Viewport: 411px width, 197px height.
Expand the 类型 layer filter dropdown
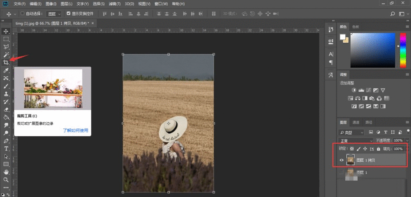pyautogui.click(x=351, y=132)
